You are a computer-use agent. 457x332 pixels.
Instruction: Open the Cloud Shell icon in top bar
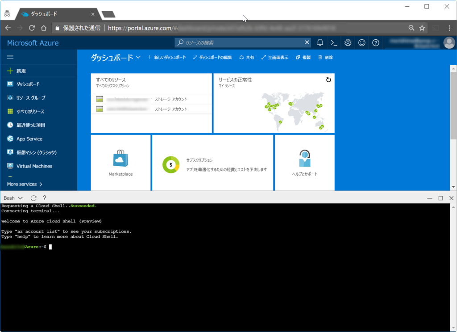(334, 43)
